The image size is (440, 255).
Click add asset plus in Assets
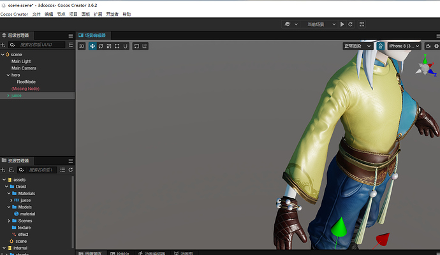[x=3, y=170]
